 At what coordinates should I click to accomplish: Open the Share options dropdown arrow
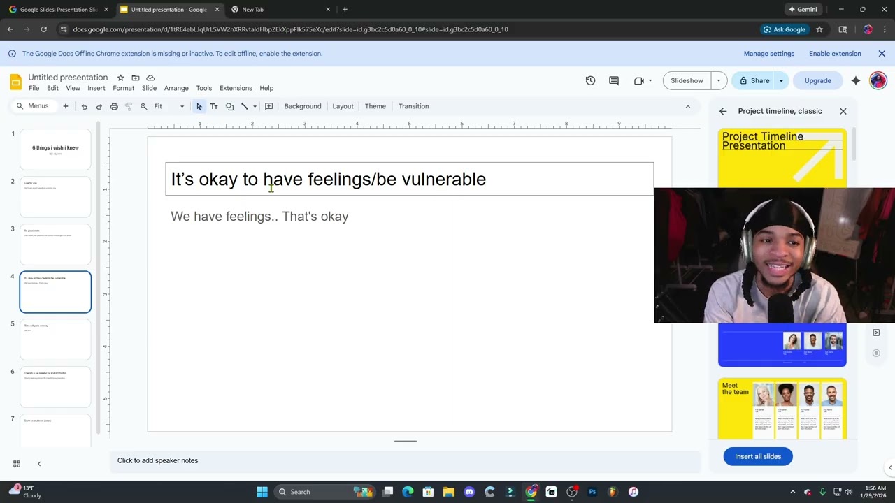pos(781,80)
